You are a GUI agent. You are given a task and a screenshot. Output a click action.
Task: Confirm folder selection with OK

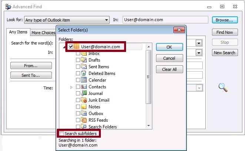[169, 47]
